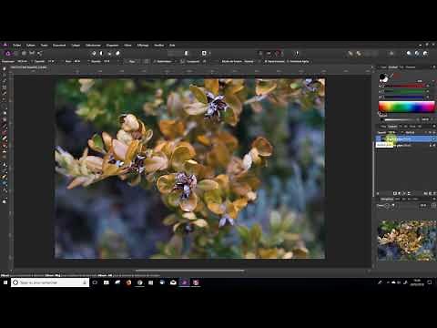Click the Windows taskbar search box

click(x=50, y=282)
